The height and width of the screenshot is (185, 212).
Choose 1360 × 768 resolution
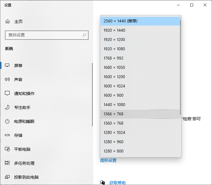tap(141, 123)
